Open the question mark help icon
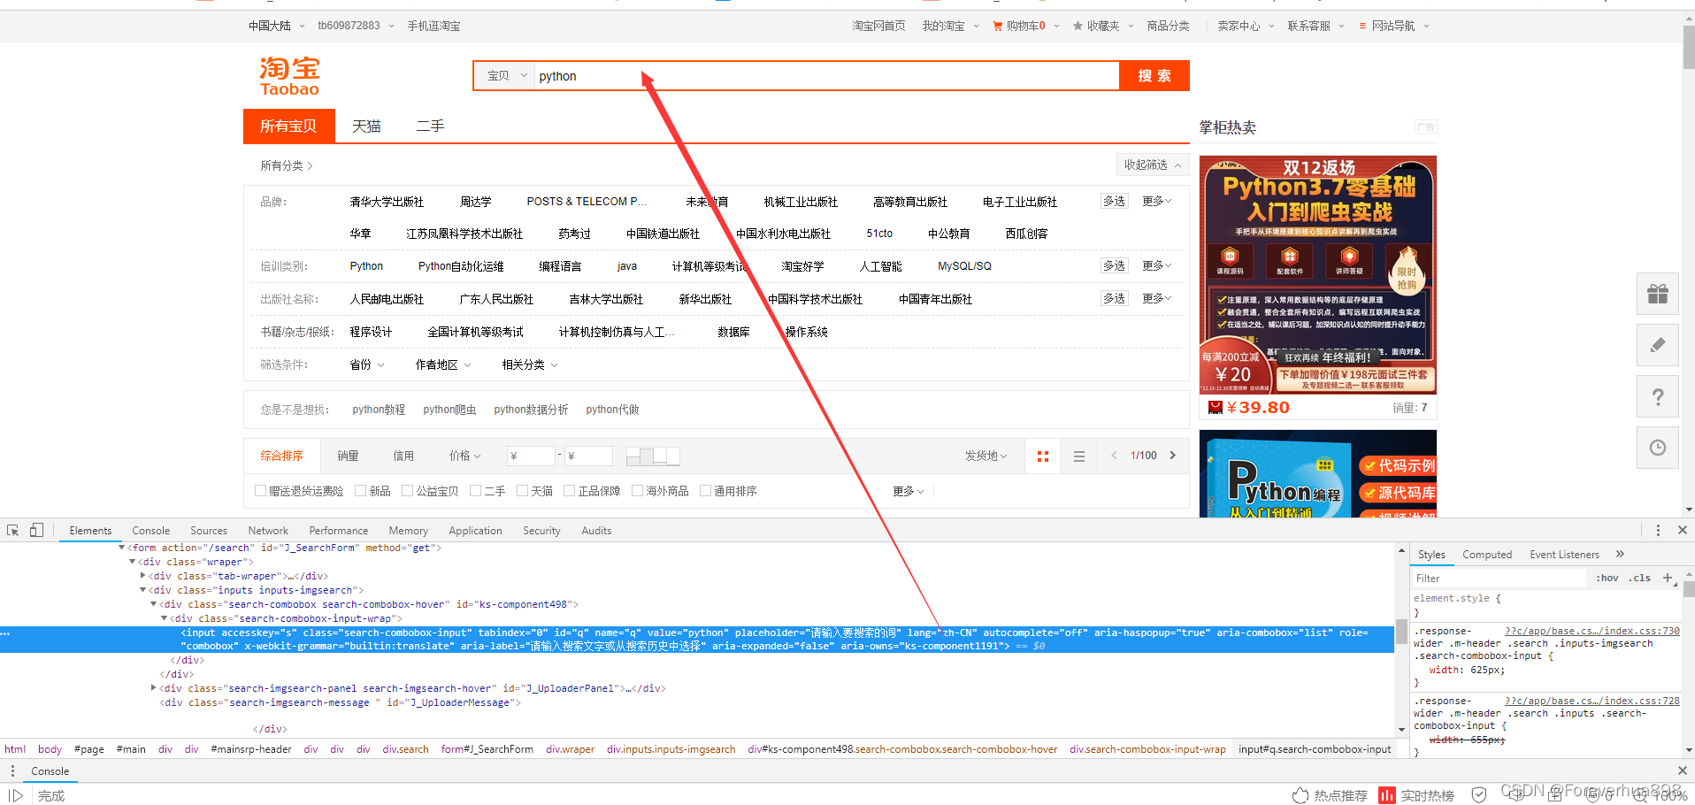 pyautogui.click(x=1657, y=396)
